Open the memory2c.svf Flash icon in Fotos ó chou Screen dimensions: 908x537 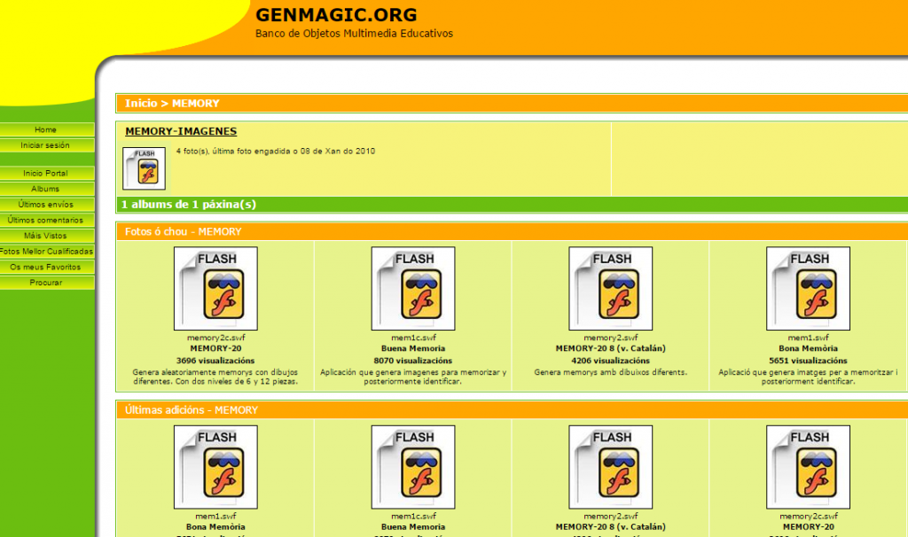pyautogui.click(x=215, y=289)
